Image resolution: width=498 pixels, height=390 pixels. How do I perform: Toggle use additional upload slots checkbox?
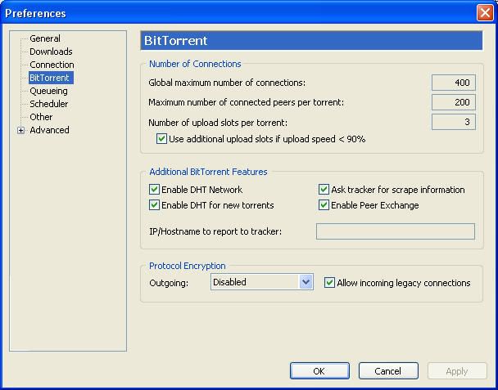point(161,139)
